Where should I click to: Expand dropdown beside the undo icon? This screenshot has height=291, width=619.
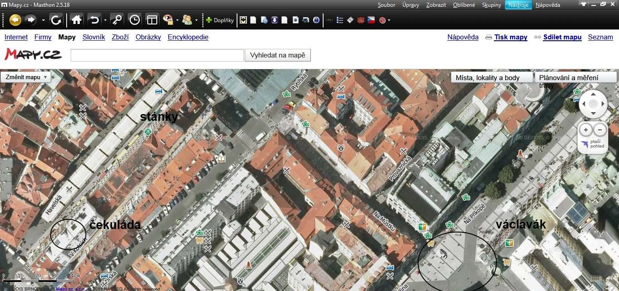point(105,20)
